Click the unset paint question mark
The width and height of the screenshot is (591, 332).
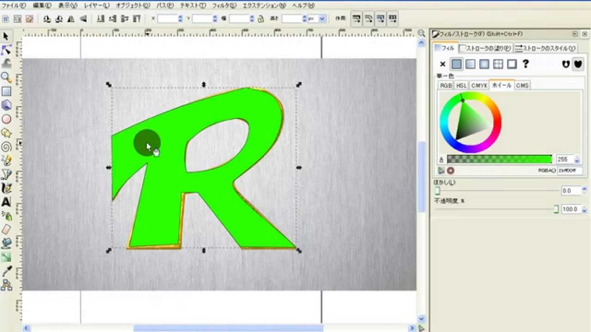[525, 64]
